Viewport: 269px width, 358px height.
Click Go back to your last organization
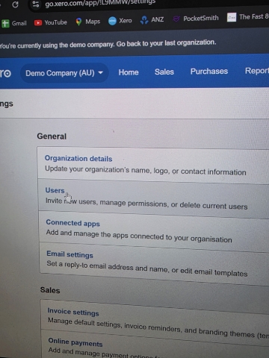[x=166, y=43]
